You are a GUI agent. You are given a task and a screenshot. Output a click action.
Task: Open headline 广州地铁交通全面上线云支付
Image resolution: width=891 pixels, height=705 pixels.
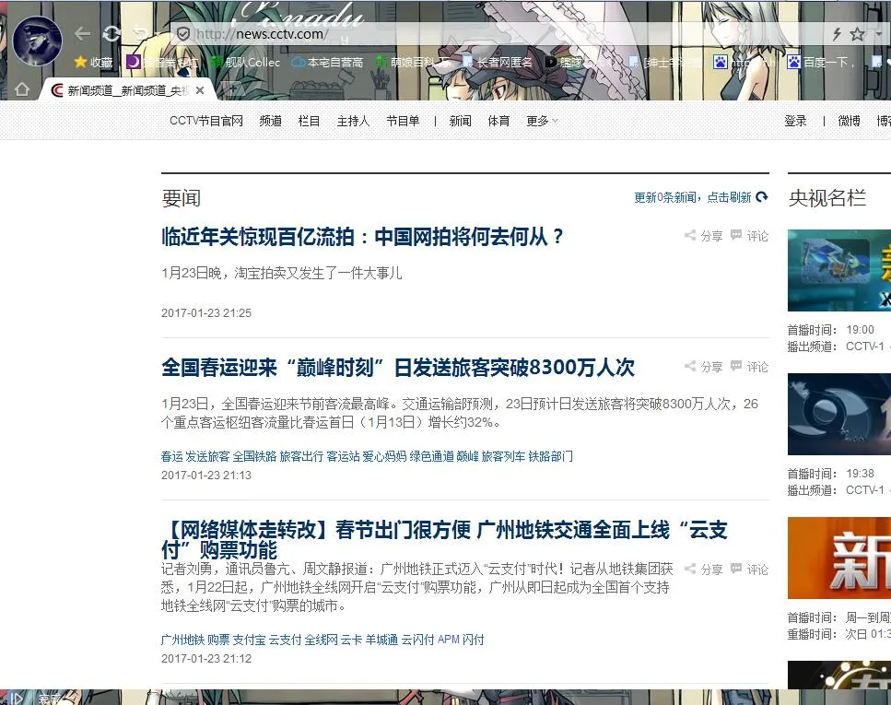[444, 539]
